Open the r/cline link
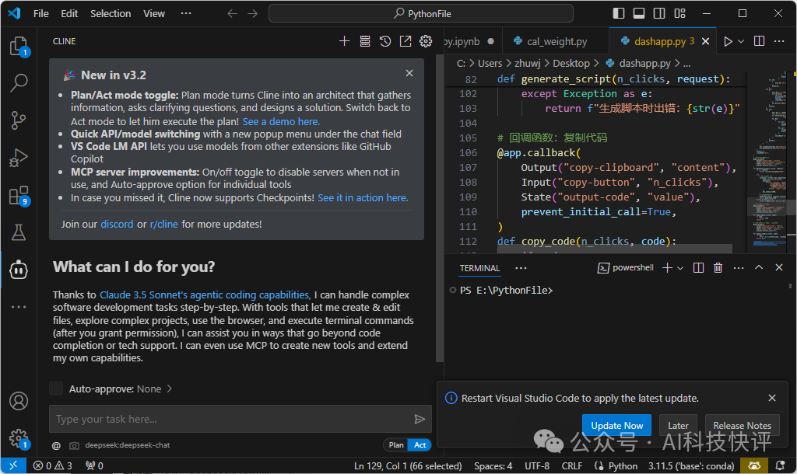 [x=163, y=225]
